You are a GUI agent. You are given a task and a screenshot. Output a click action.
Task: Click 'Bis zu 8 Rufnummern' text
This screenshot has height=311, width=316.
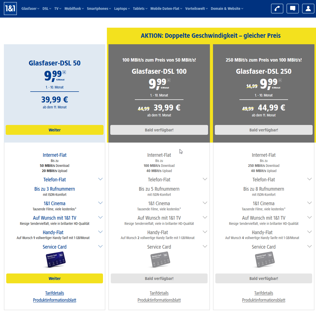tap(264, 189)
